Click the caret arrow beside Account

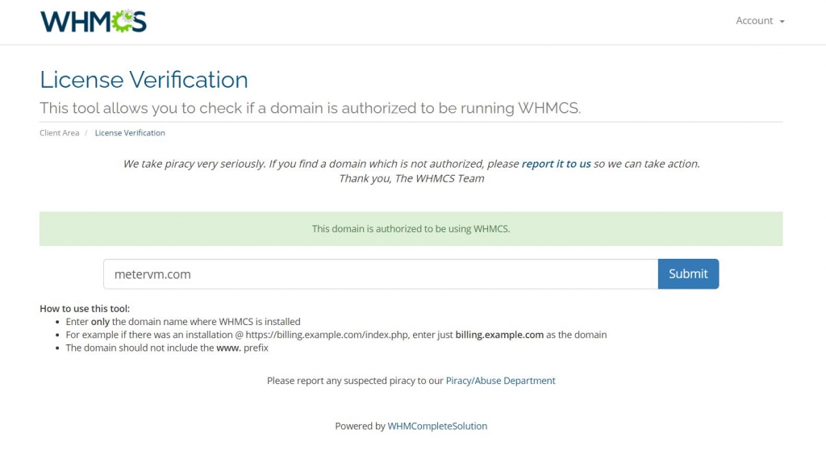[x=782, y=22]
